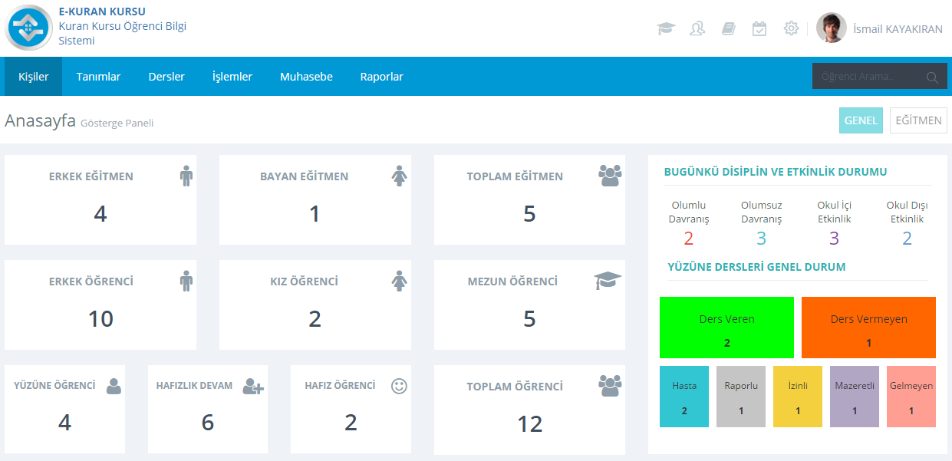Open the calendar check icon in the header
This screenshot has width=952, height=461.
(759, 28)
